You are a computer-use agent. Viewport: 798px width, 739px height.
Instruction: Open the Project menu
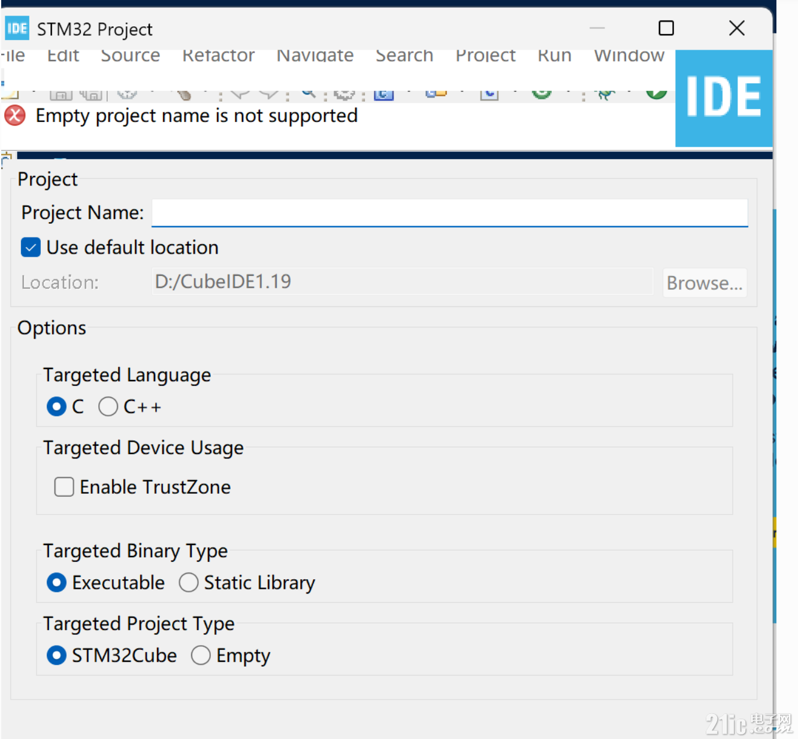pos(485,56)
